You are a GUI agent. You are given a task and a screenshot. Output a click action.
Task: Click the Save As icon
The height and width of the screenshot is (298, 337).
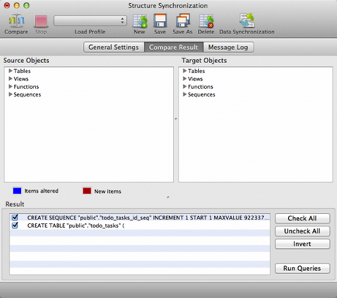click(182, 21)
